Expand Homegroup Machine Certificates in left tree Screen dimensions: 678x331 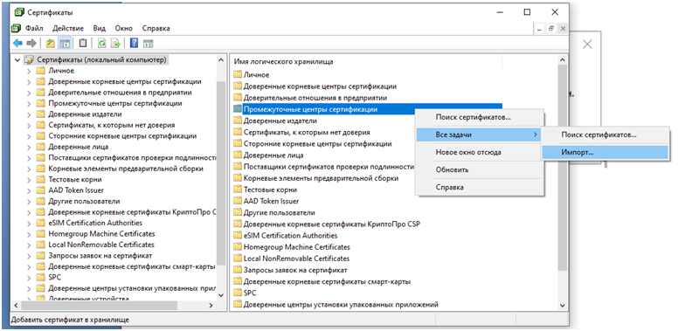(29, 234)
